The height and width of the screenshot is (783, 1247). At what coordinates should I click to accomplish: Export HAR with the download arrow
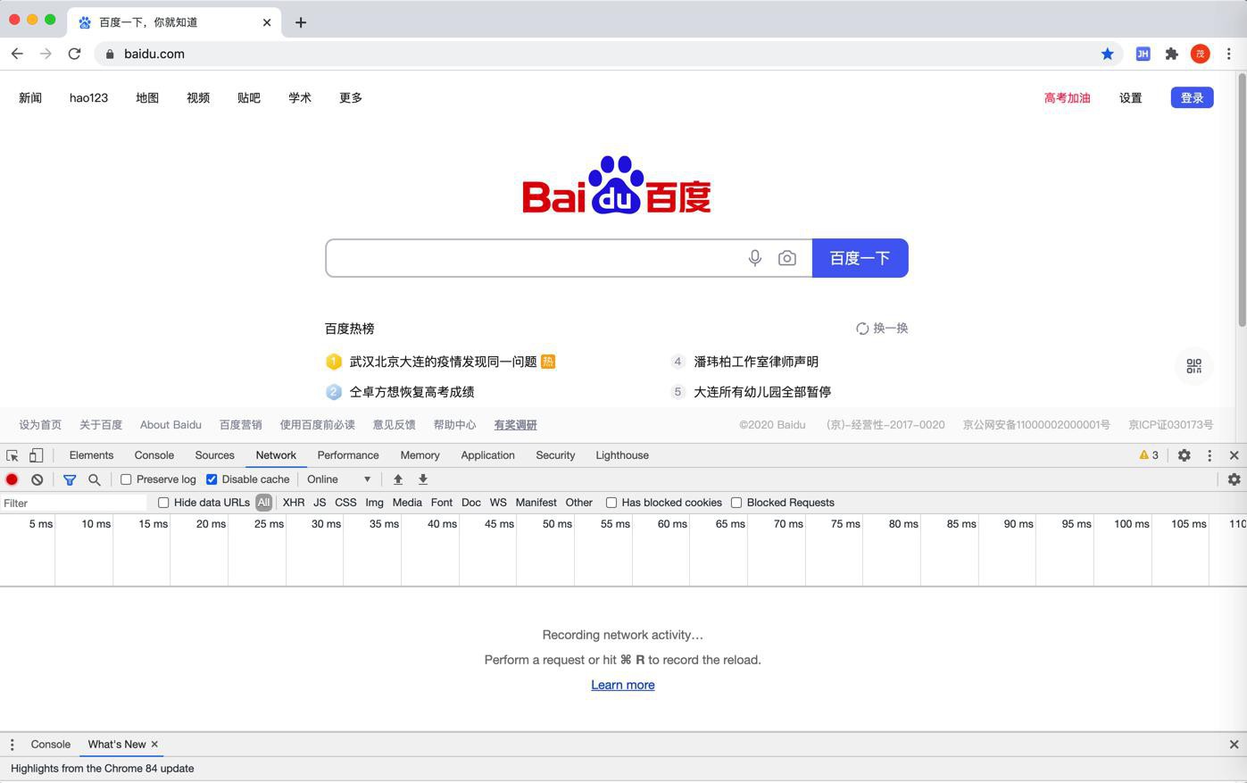point(423,479)
